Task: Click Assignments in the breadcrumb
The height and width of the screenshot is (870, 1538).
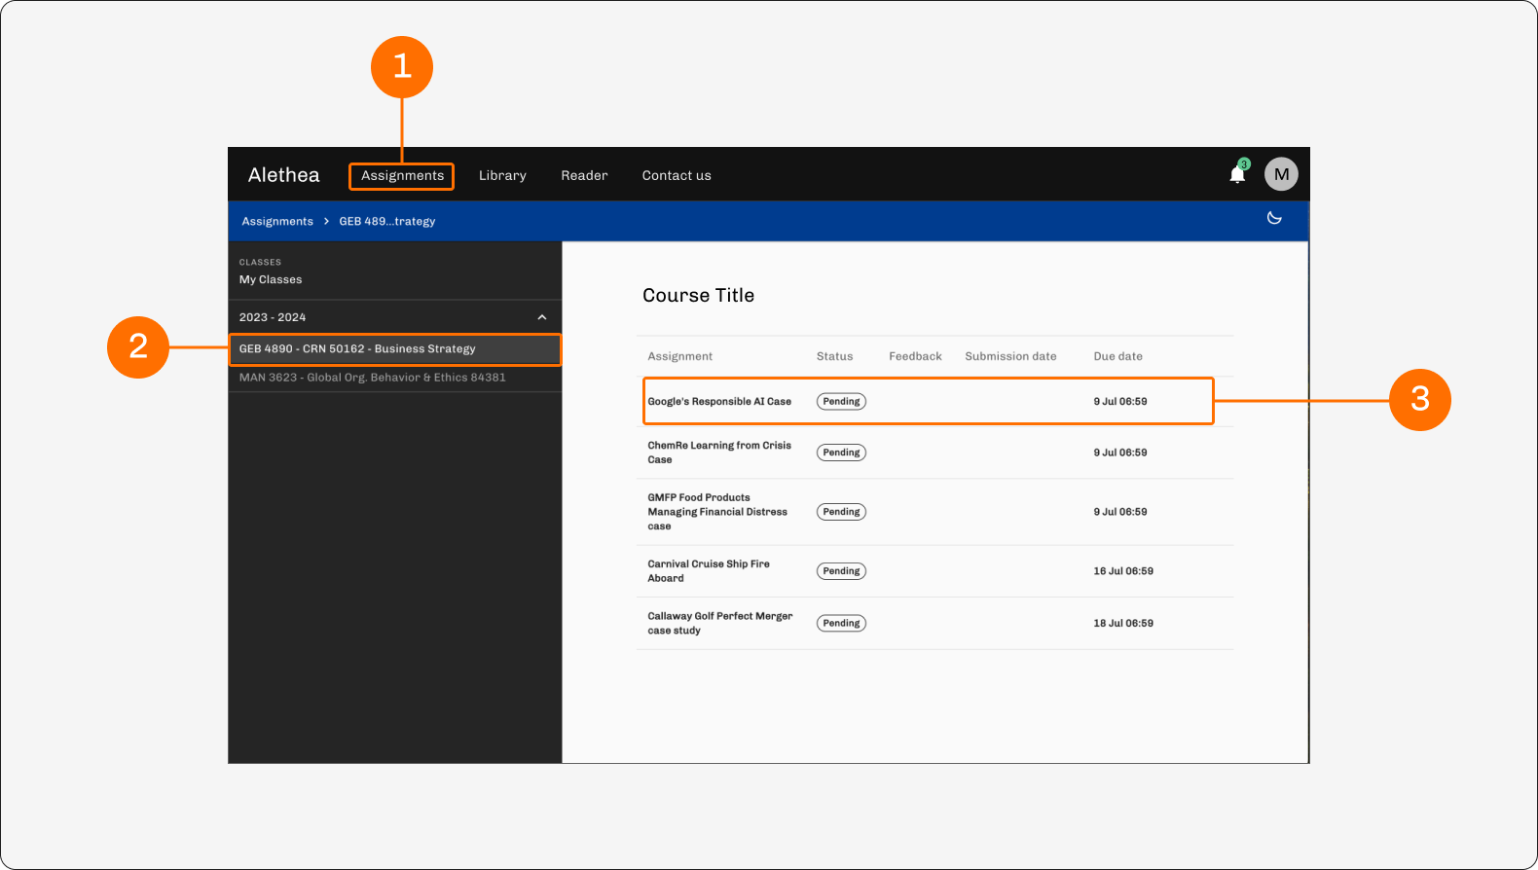Action: coord(277,222)
